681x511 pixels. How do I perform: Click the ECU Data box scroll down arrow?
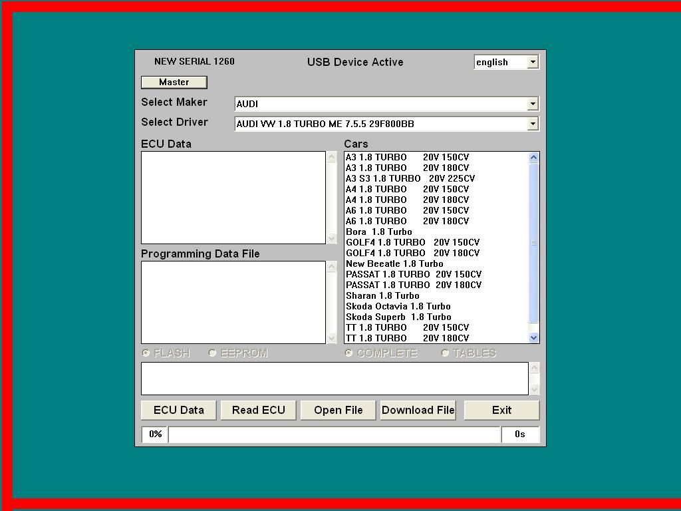pyautogui.click(x=332, y=239)
